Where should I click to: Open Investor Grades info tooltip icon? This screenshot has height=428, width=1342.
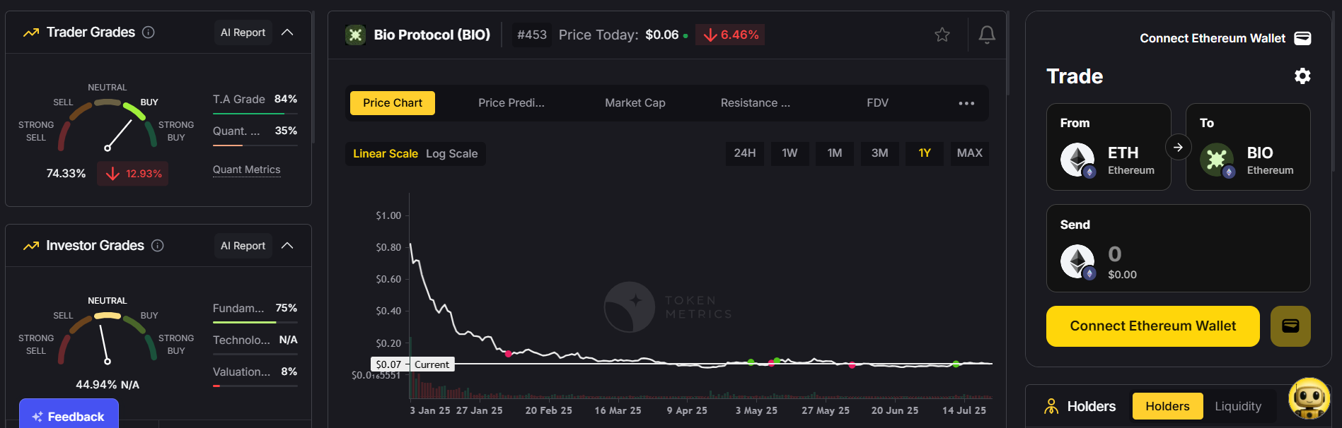(158, 246)
